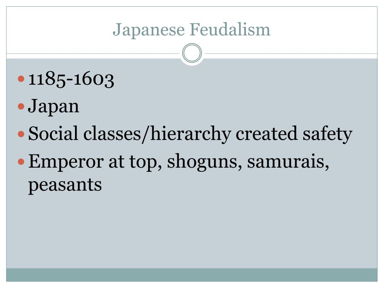The width and height of the screenshot is (384, 288).
Task: Click the orange bullet beside Japan
Action: [21, 106]
